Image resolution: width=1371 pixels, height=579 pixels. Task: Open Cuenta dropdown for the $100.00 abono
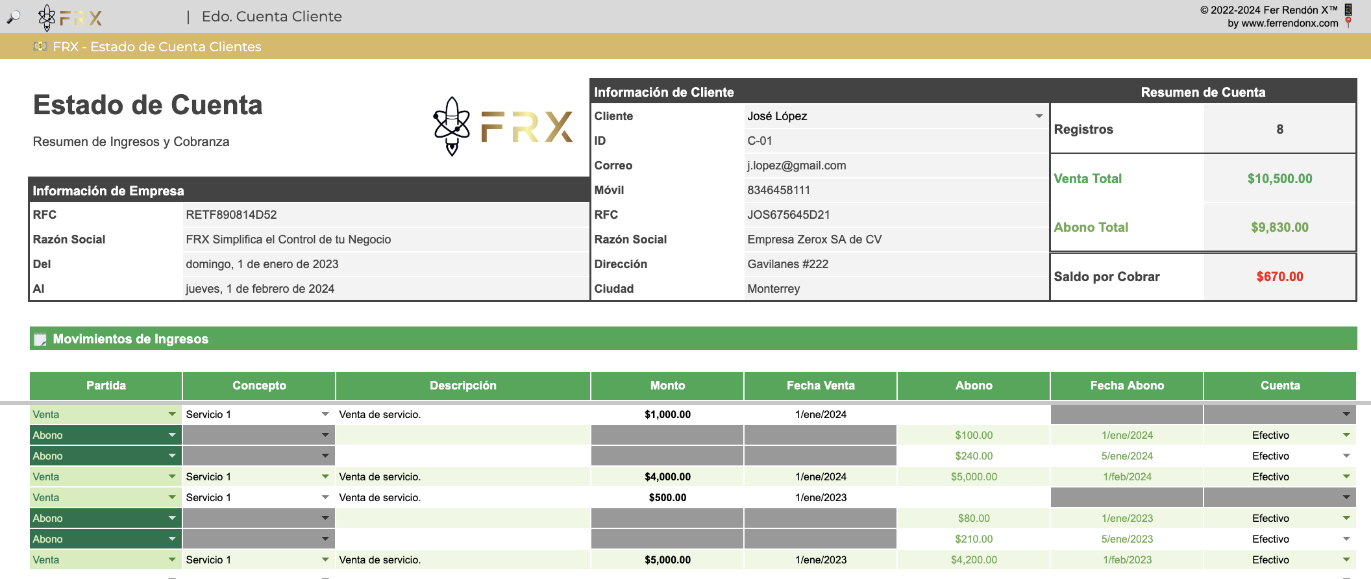[x=1346, y=435]
